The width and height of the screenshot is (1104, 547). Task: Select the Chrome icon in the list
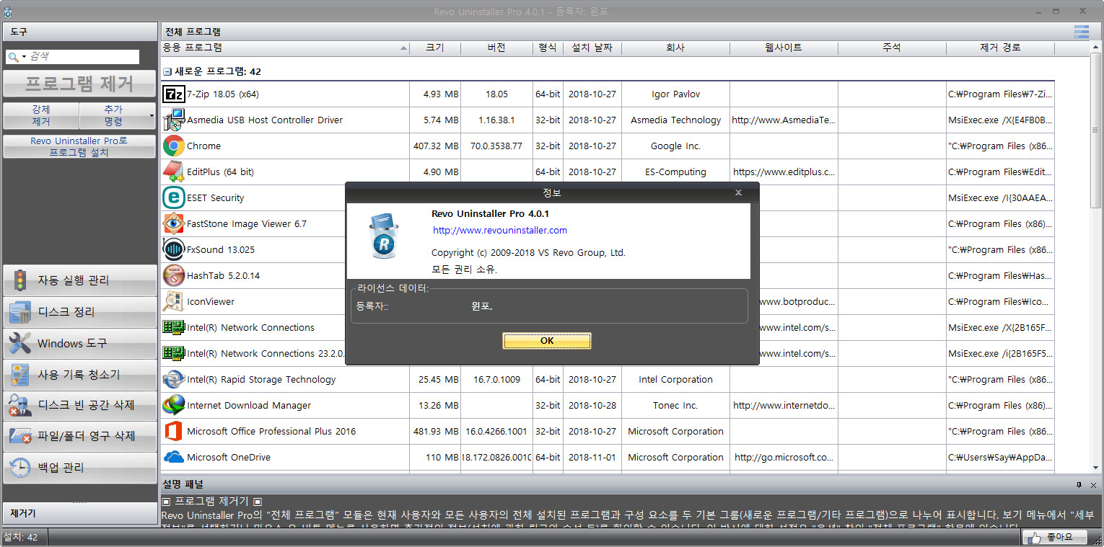173,146
